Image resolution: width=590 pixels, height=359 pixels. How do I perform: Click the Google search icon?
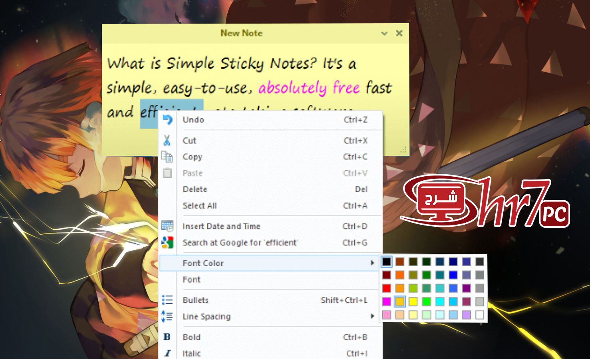click(167, 243)
